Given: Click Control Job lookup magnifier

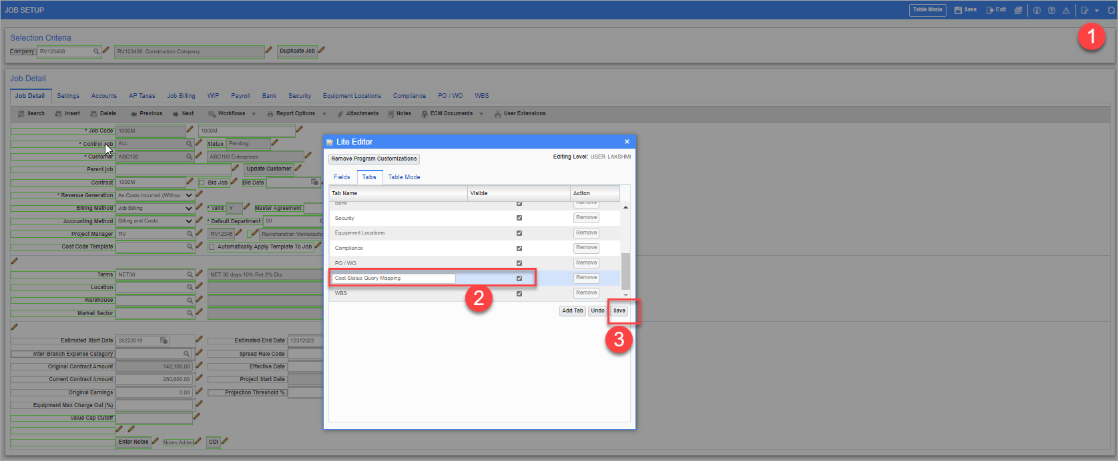Looking at the screenshot, I should point(190,144).
